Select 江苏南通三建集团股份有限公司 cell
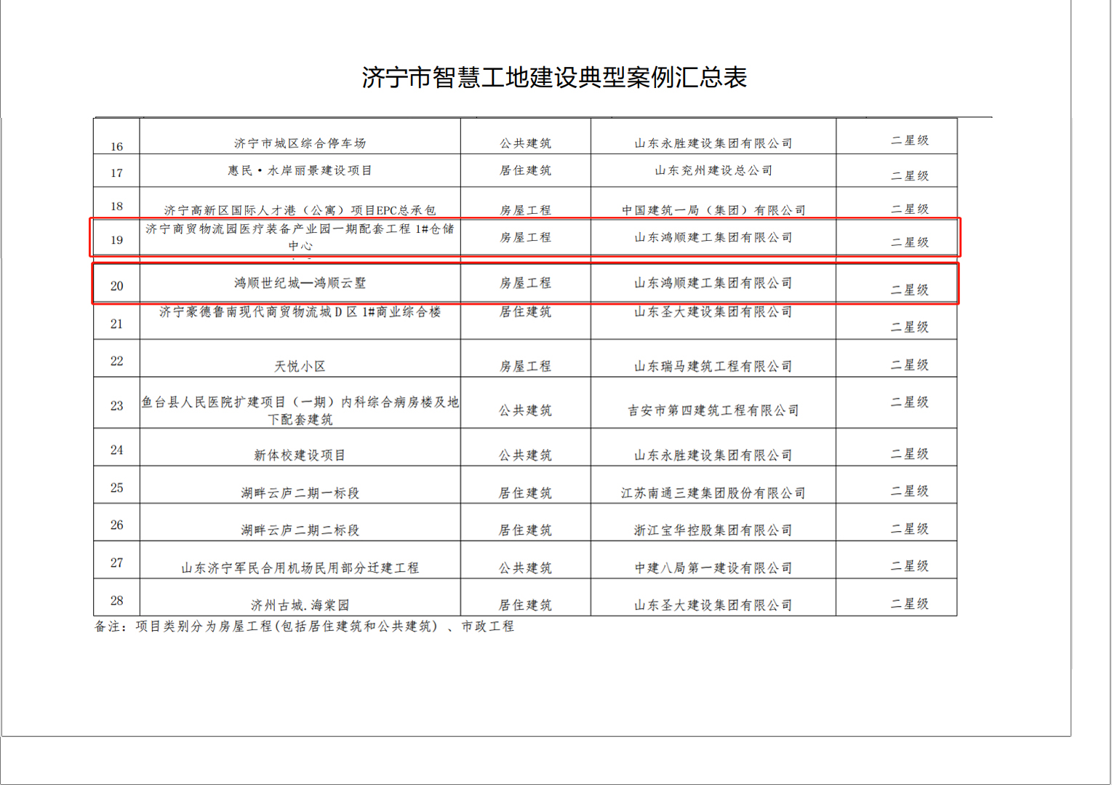The height and width of the screenshot is (785, 1112). pyautogui.click(x=713, y=493)
